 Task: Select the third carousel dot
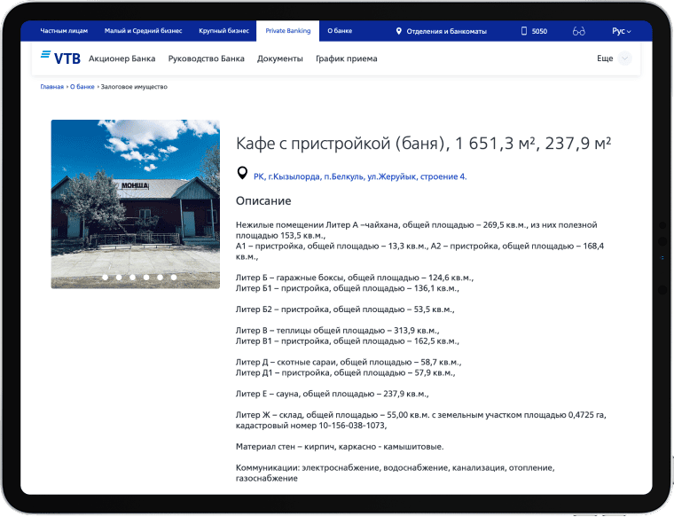[x=133, y=278]
